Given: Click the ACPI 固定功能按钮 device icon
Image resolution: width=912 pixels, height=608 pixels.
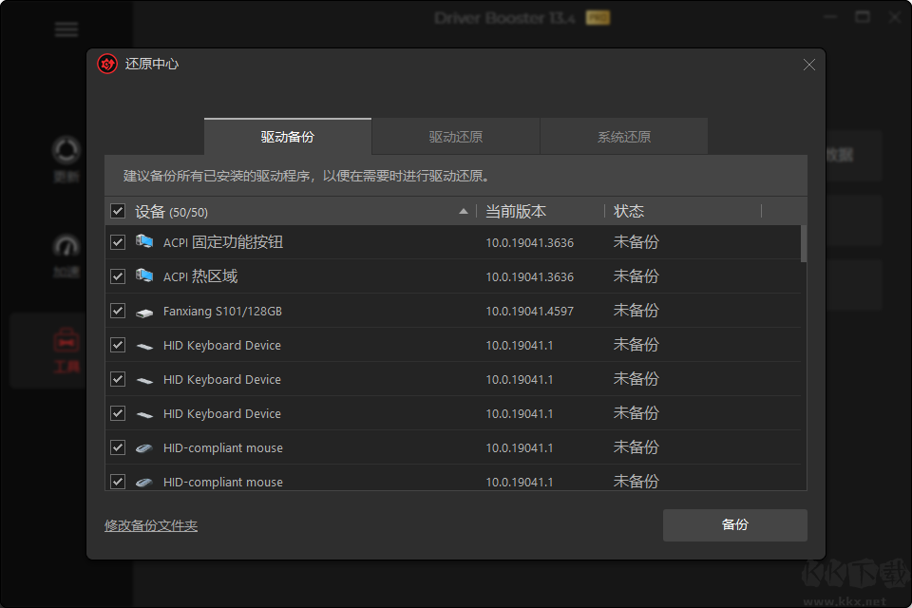Looking at the screenshot, I should (144, 241).
